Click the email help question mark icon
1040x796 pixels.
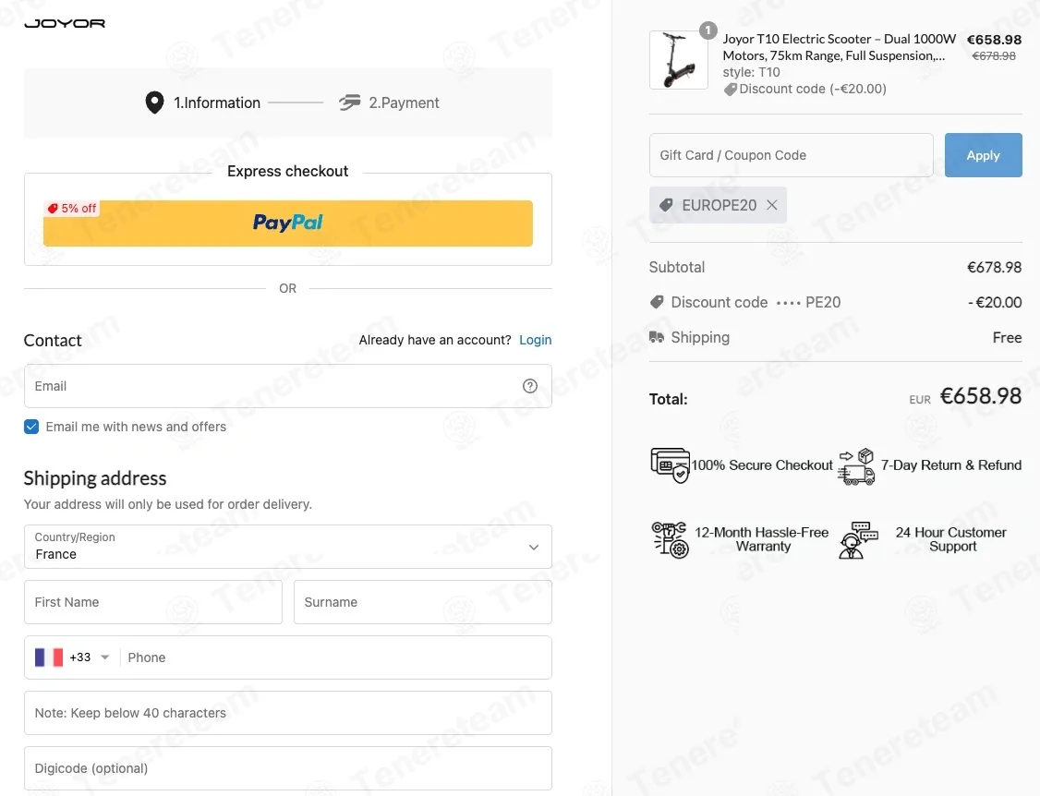click(x=529, y=386)
